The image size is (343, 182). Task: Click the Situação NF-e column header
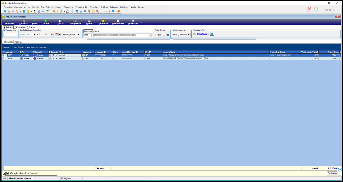[x=65, y=52]
